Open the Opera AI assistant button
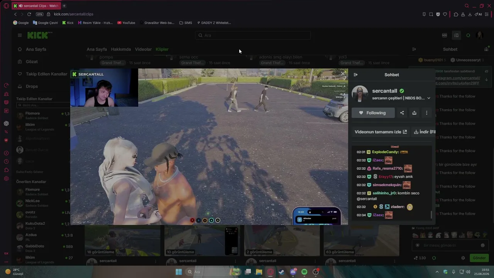The width and height of the screenshot is (494, 278). point(479,14)
